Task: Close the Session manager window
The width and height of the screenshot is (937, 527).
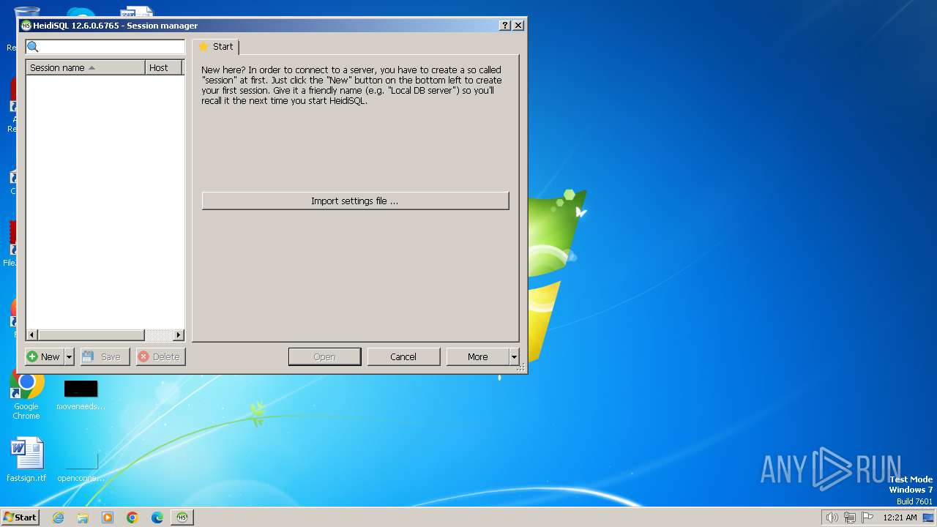Action: (518, 25)
